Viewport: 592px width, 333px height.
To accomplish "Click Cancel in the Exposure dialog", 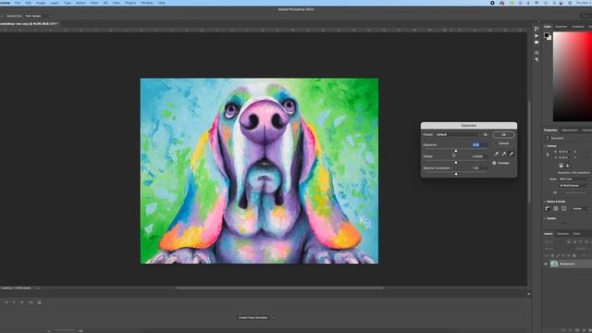I will coord(503,143).
